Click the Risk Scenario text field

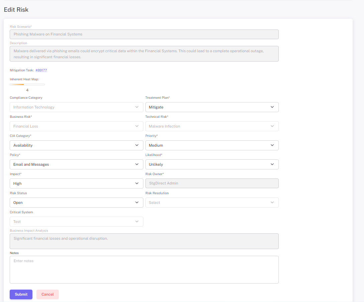(x=144, y=34)
